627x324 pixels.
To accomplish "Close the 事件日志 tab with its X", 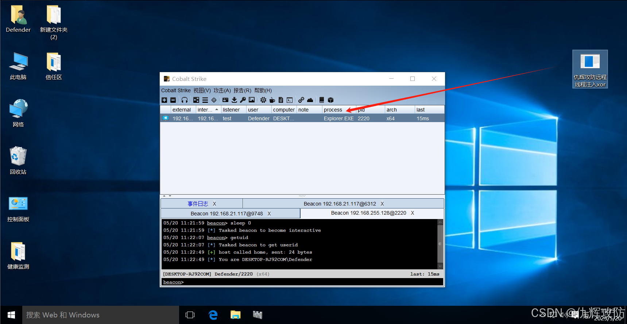I will pyautogui.click(x=214, y=204).
